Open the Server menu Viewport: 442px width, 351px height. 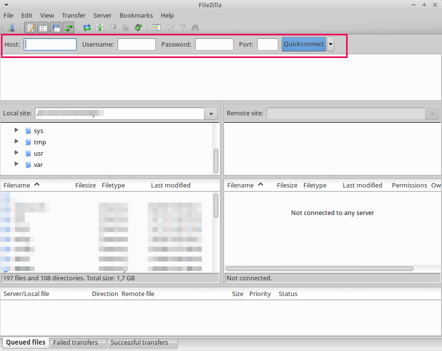102,16
